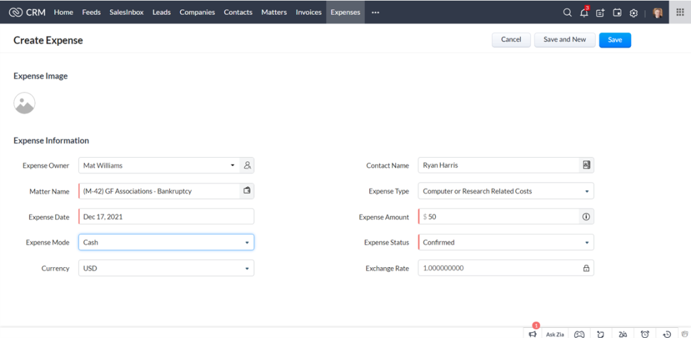The width and height of the screenshot is (691, 338).
Task: Click the Save and New button
Action: (565, 40)
